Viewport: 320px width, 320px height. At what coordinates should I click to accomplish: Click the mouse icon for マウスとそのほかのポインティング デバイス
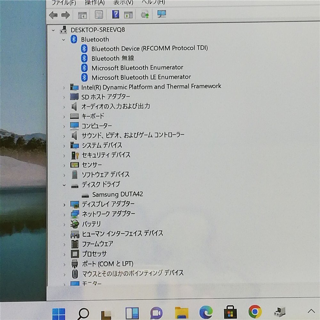pos(75,274)
